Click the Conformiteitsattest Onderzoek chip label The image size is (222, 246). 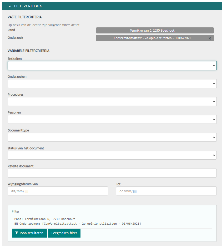pyautogui.click(x=152, y=38)
